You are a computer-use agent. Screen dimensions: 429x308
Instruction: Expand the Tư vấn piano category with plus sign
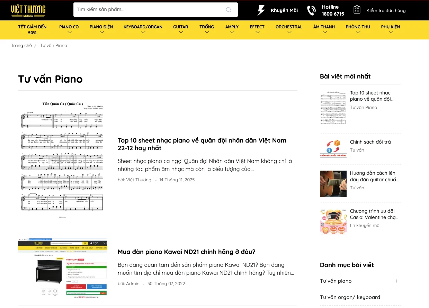point(396,281)
